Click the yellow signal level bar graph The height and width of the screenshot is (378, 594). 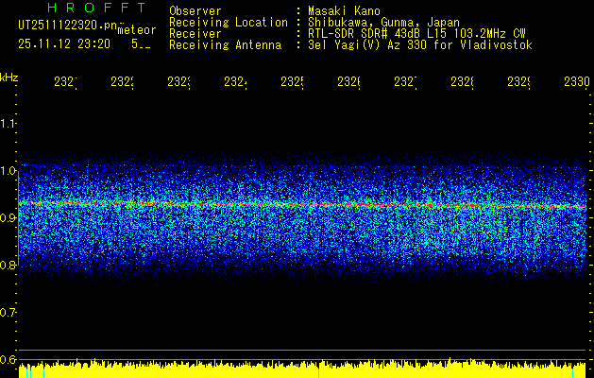pos(302,369)
